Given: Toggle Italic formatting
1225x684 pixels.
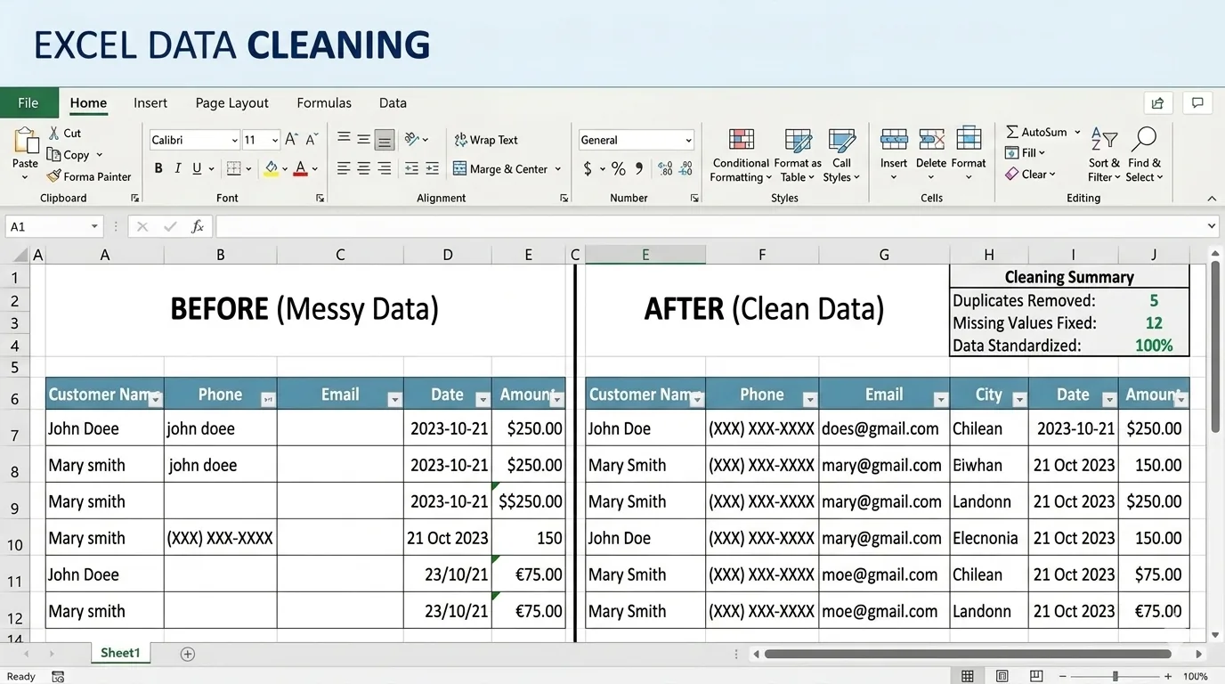Looking at the screenshot, I should [x=177, y=168].
